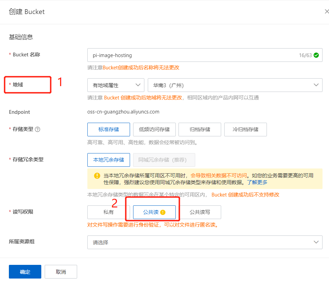This screenshot has width=329, height=284.
Task: Click the help icon next to 存储类型
Action: click(38, 129)
